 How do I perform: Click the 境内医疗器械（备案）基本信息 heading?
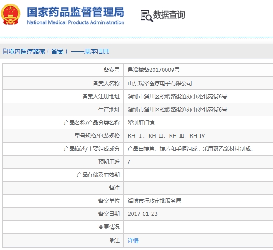point(59,51)
